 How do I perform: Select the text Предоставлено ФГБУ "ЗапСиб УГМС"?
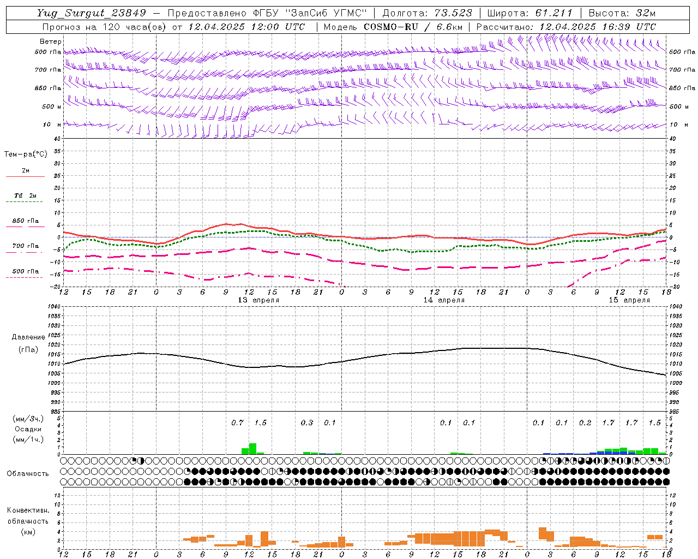267,13
